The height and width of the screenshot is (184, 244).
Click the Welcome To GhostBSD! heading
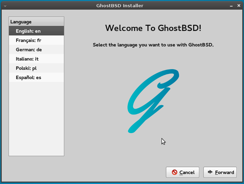(x=153, y=28)
